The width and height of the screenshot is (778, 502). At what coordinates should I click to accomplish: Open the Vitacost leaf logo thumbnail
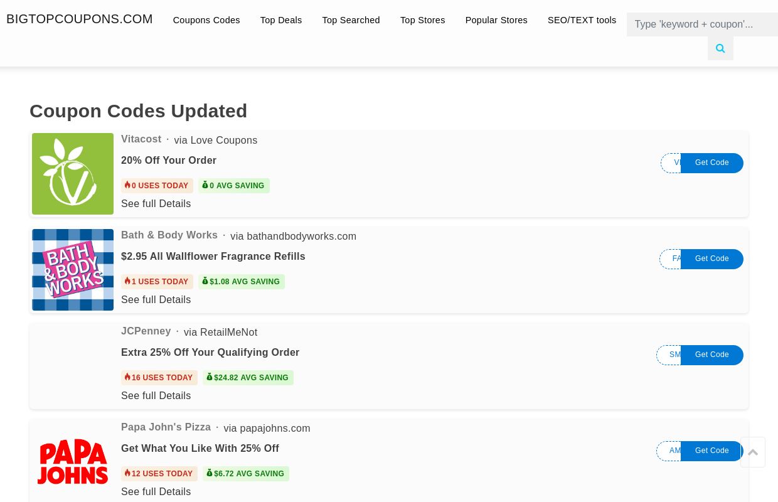[73, 174]
